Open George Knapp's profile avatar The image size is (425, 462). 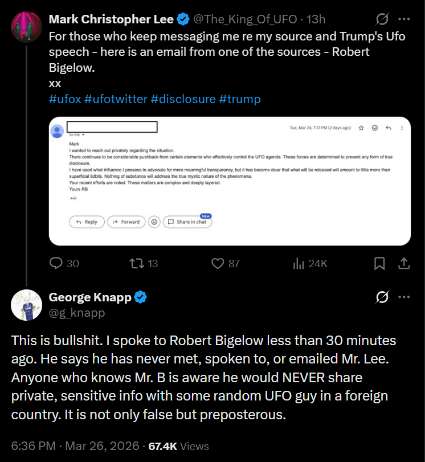coord(26,304)
